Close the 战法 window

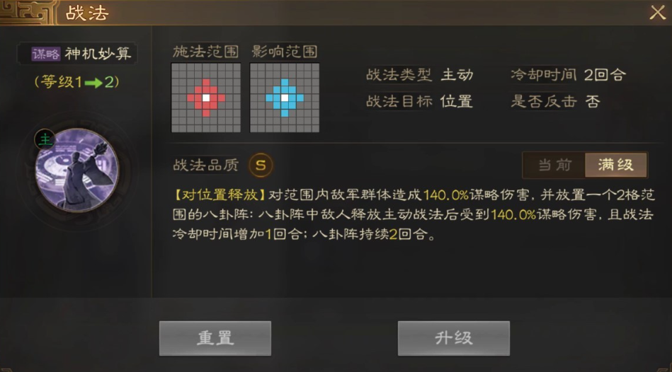657,13
